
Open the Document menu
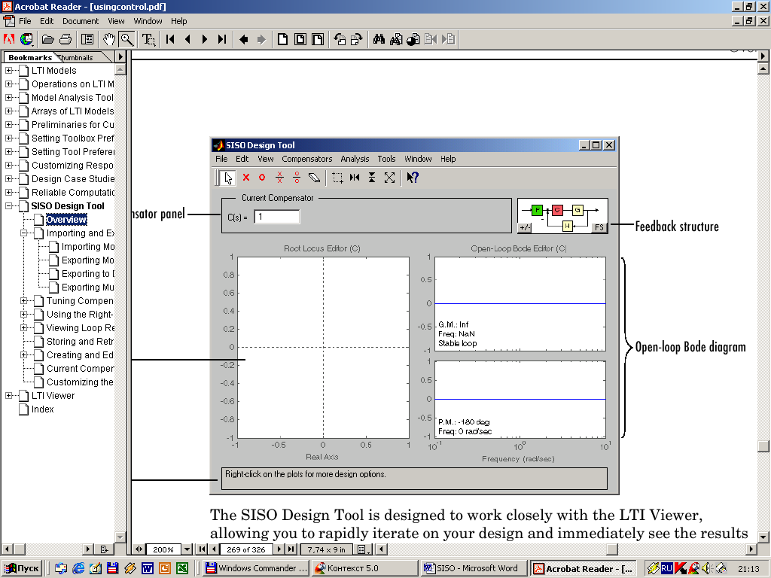[x=81, y=21]
